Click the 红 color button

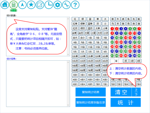75,19
